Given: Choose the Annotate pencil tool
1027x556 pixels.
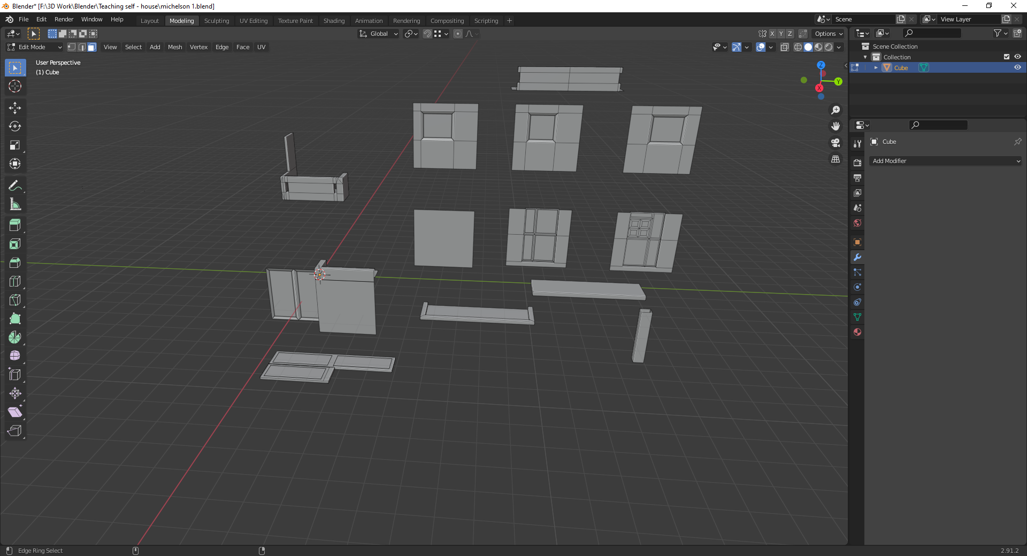Looking at the screenshot, I should tap(15, 186).
